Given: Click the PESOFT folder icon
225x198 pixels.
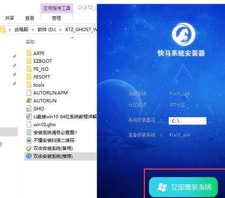Looking at the screenshot, I should click(x=29, y=77).
